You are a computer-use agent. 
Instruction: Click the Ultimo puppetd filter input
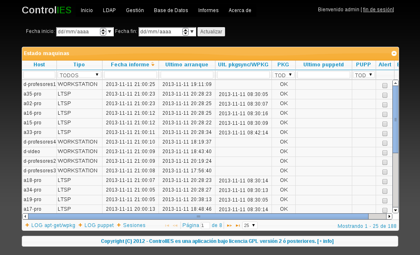pyautogui.click(x=323, y=75)
